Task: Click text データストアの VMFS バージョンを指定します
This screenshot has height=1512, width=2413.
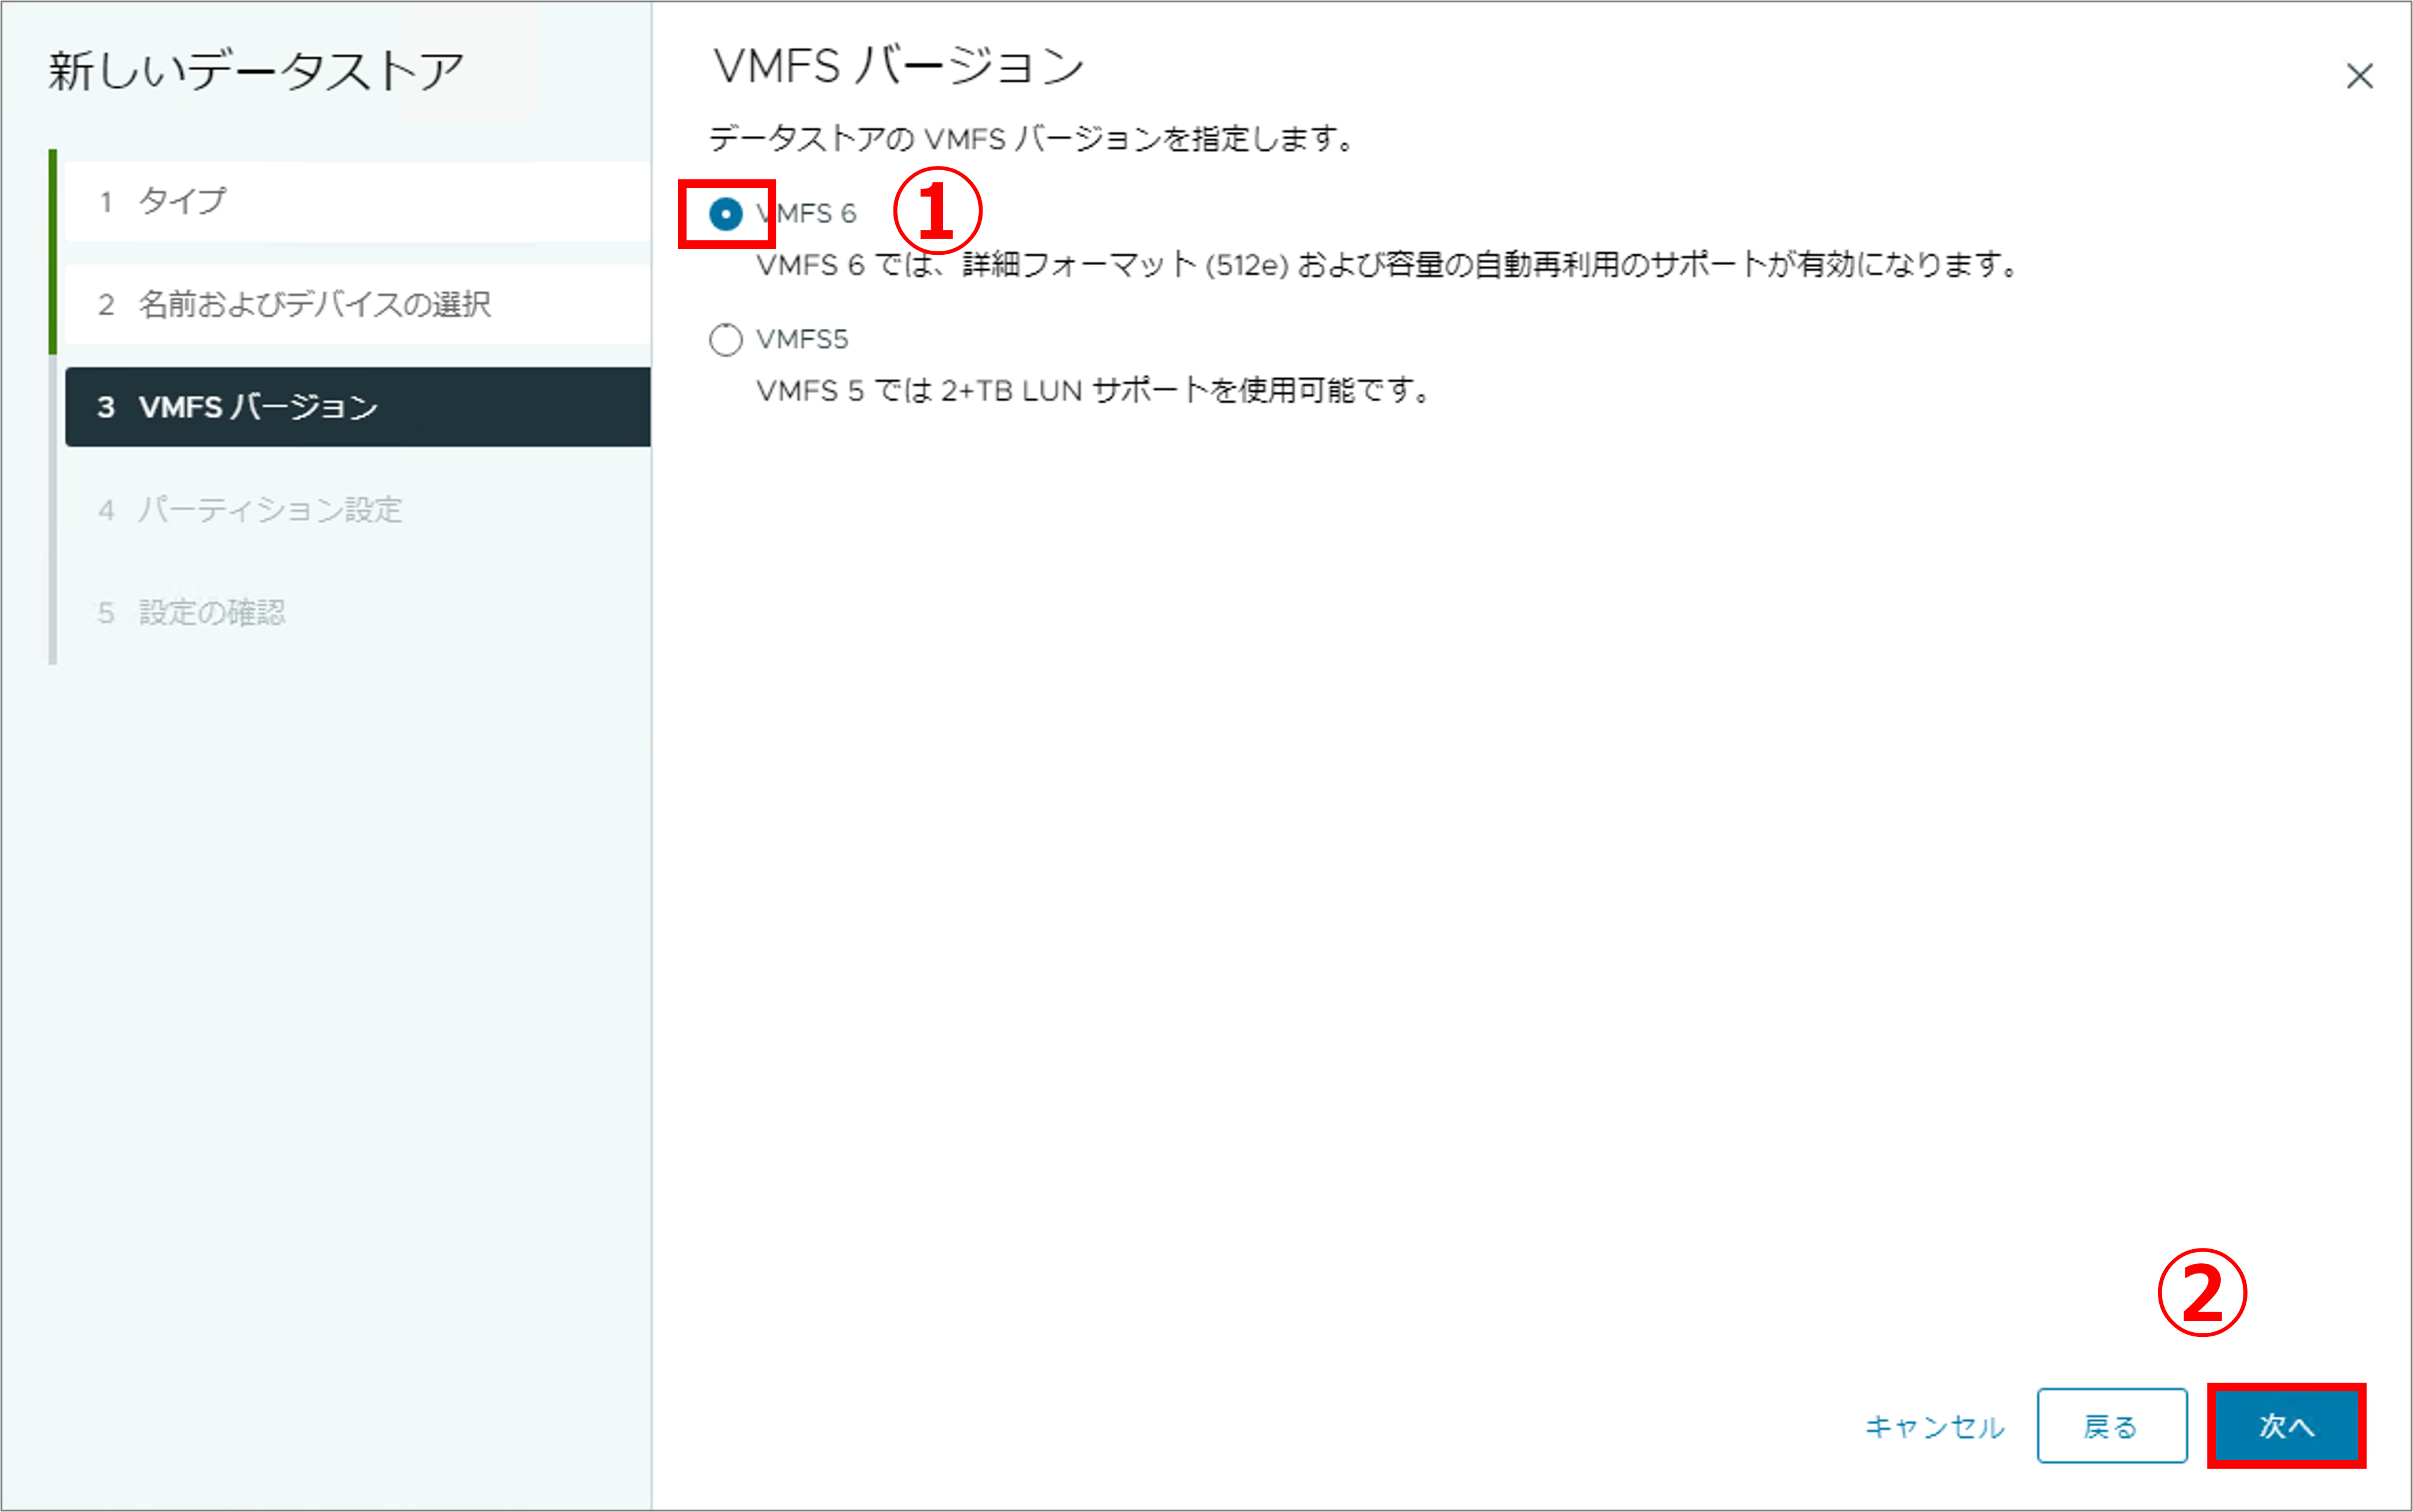Action: [x=1031, y=138]
